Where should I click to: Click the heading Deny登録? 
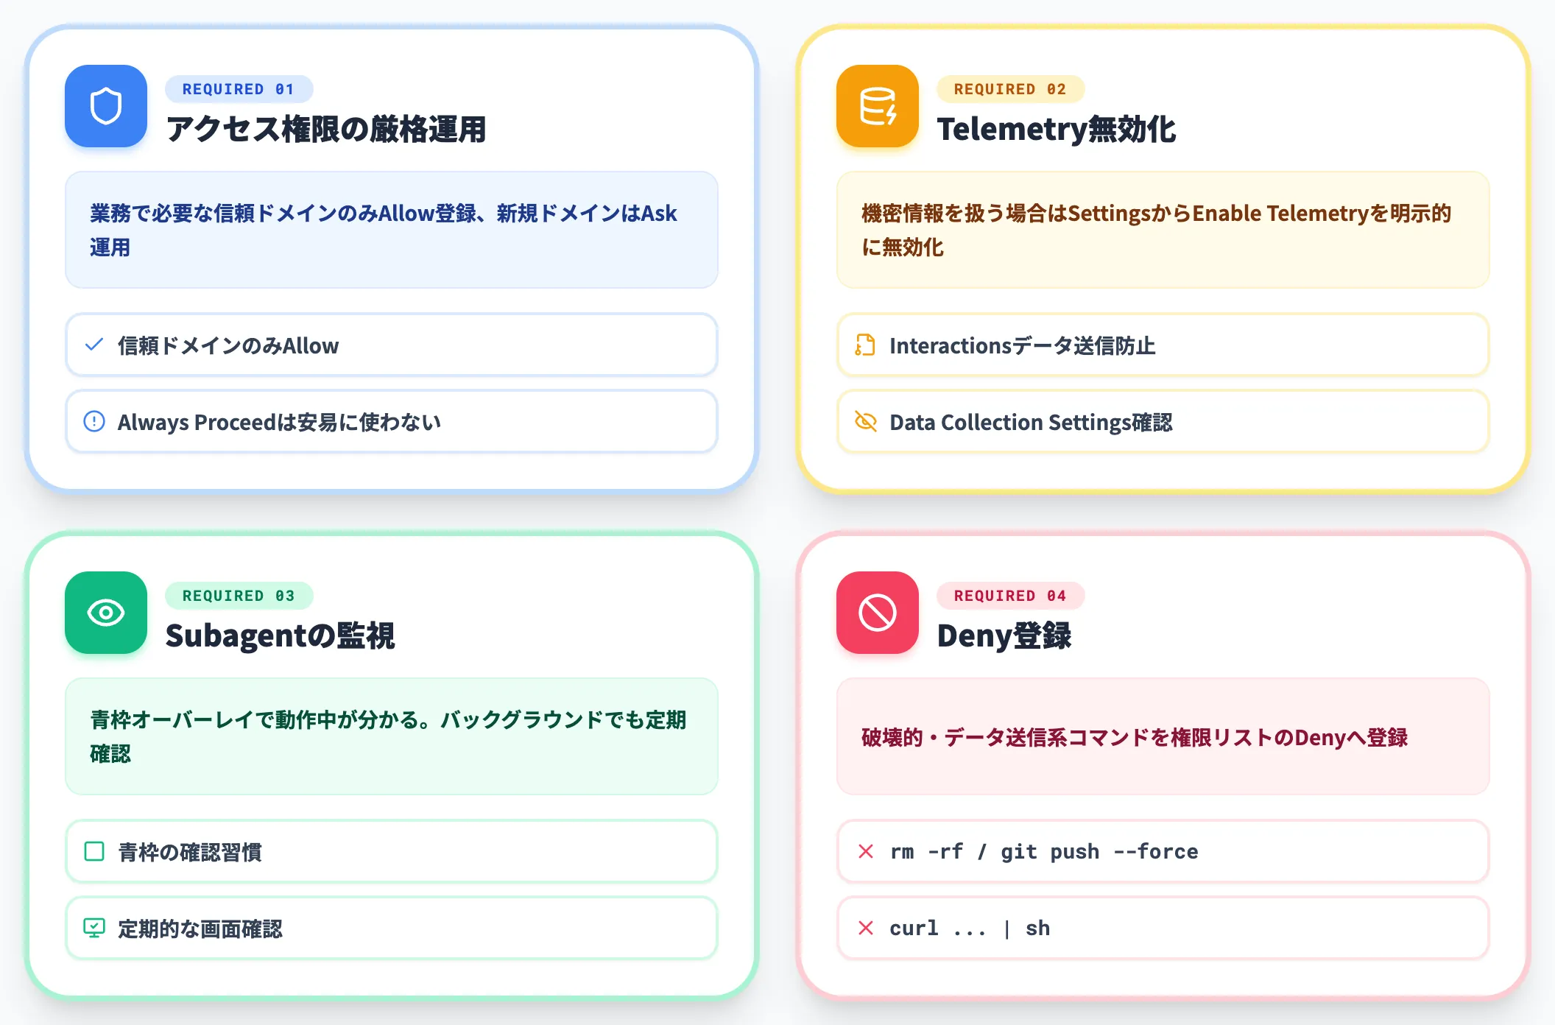coord(1004,635)
